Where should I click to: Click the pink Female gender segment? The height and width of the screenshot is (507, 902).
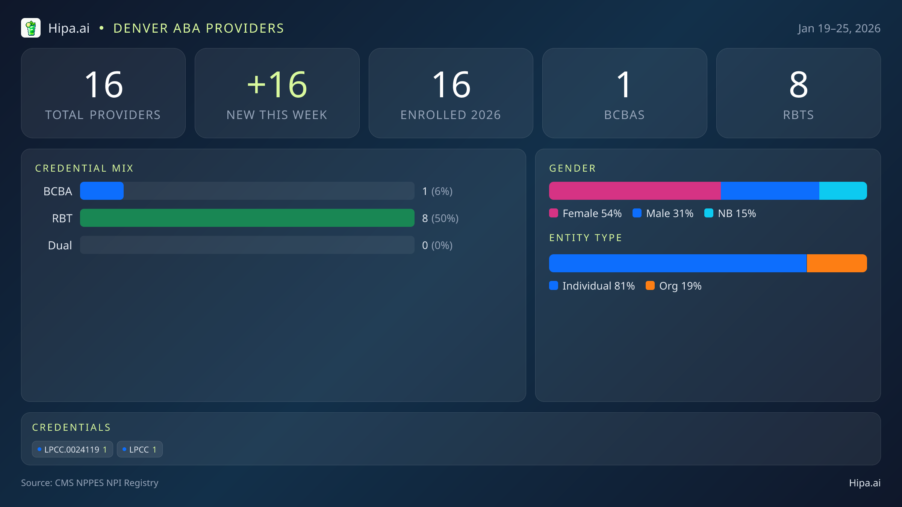click(634, 191)
